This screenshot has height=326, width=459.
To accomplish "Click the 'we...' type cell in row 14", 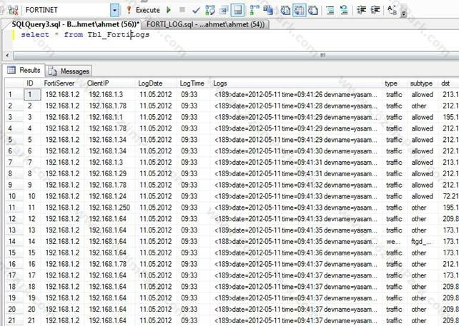I will click(x=393, y=242).
